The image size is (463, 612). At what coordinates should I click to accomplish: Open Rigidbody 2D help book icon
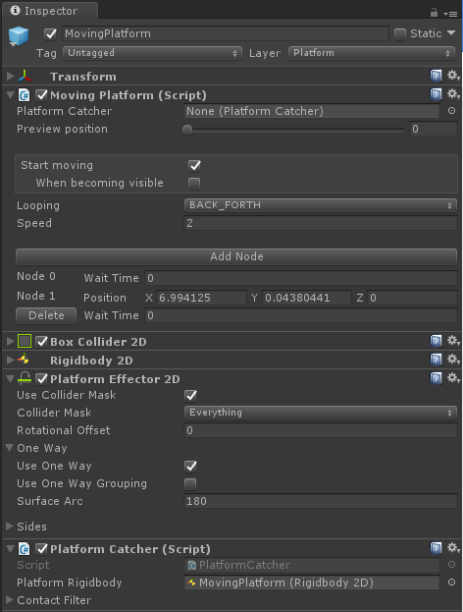[x=436, y=360]
